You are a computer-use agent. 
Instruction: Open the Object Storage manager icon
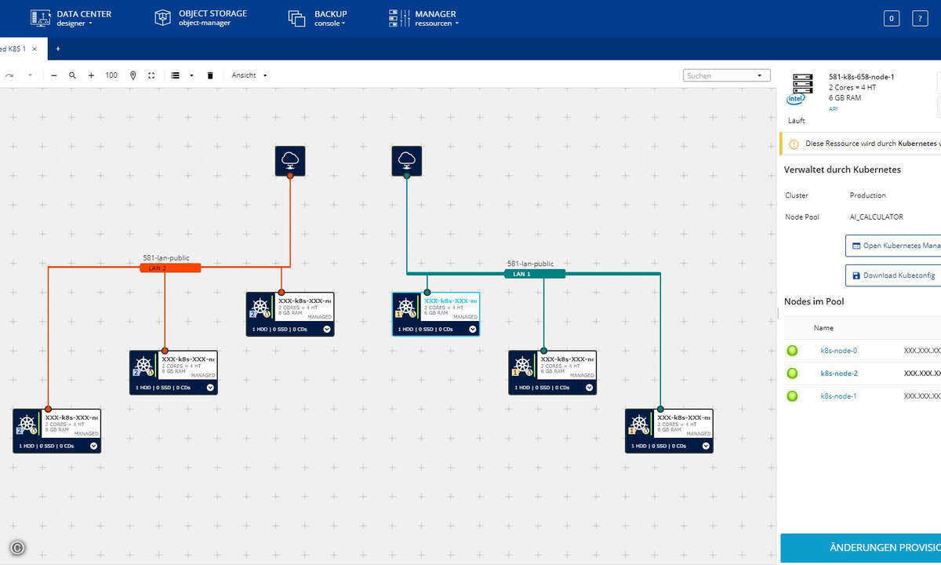(162, 18)
